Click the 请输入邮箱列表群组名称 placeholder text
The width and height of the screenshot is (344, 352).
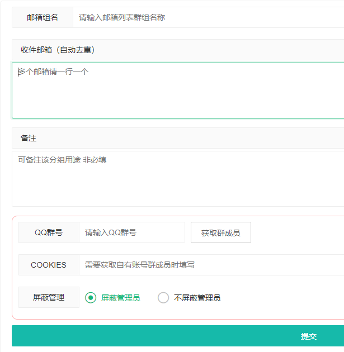pyautogui.click(x=122, y=17)
